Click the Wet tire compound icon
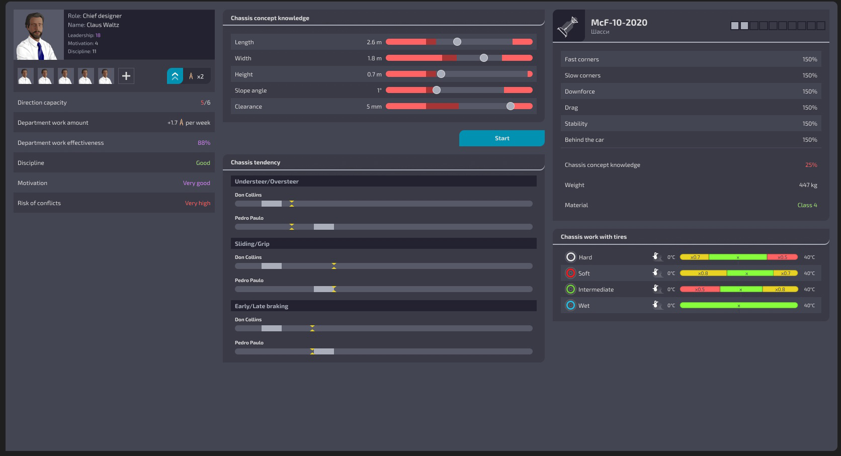 [x=570, y=305]
